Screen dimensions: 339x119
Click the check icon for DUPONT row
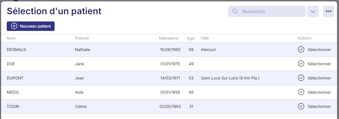pos(301,78)
